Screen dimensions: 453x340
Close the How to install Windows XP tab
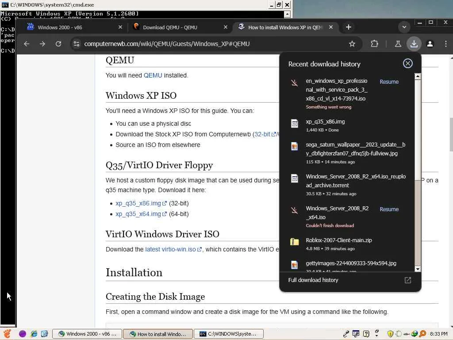(331, 27)
